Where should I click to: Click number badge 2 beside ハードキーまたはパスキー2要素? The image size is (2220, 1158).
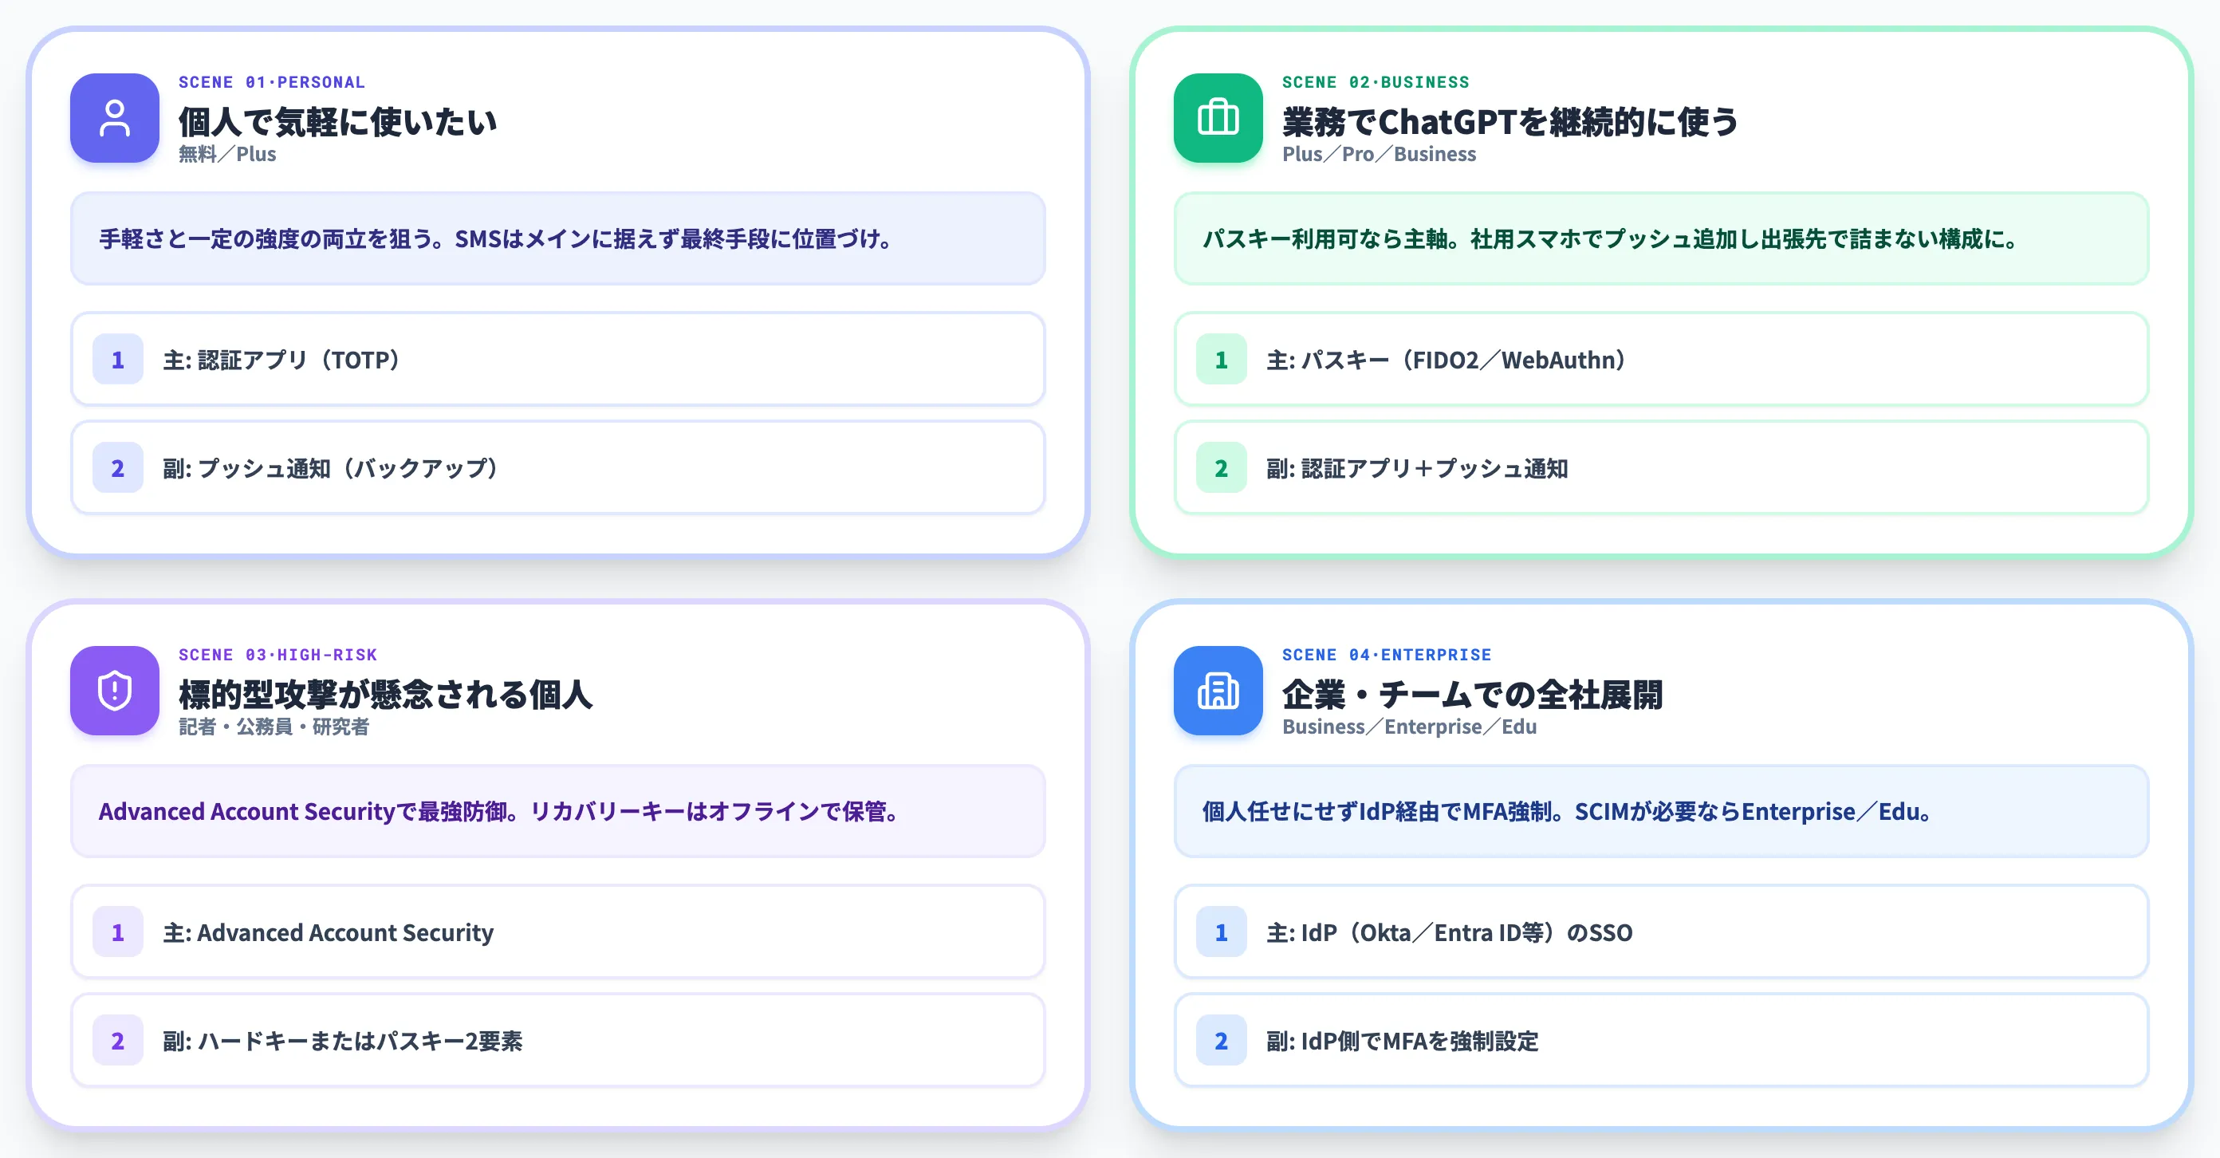(x=118, y=1040)
